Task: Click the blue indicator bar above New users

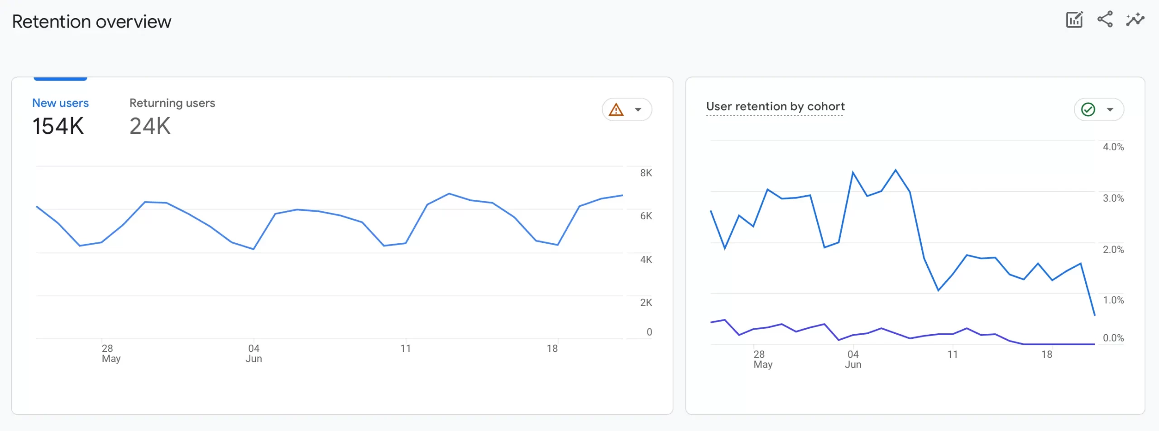Action: point(60,79)
